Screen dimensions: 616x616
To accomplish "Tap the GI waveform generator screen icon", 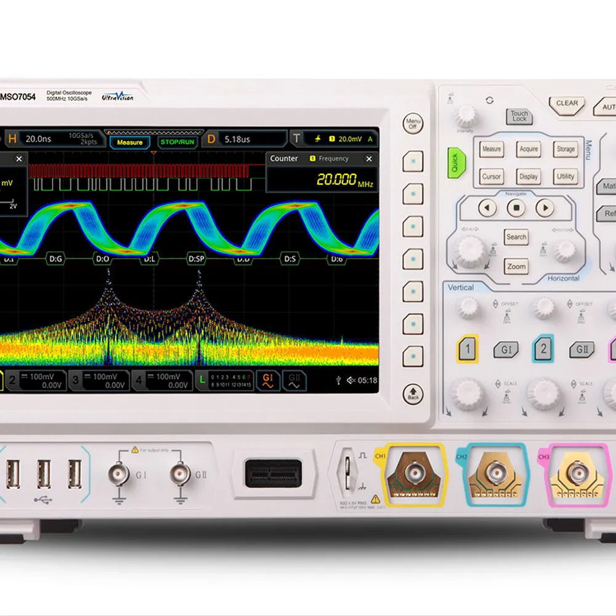I will pyautogui.click(x=268, y=381).
